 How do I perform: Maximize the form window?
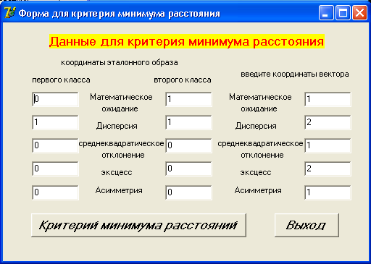click(x=343, y=12)
